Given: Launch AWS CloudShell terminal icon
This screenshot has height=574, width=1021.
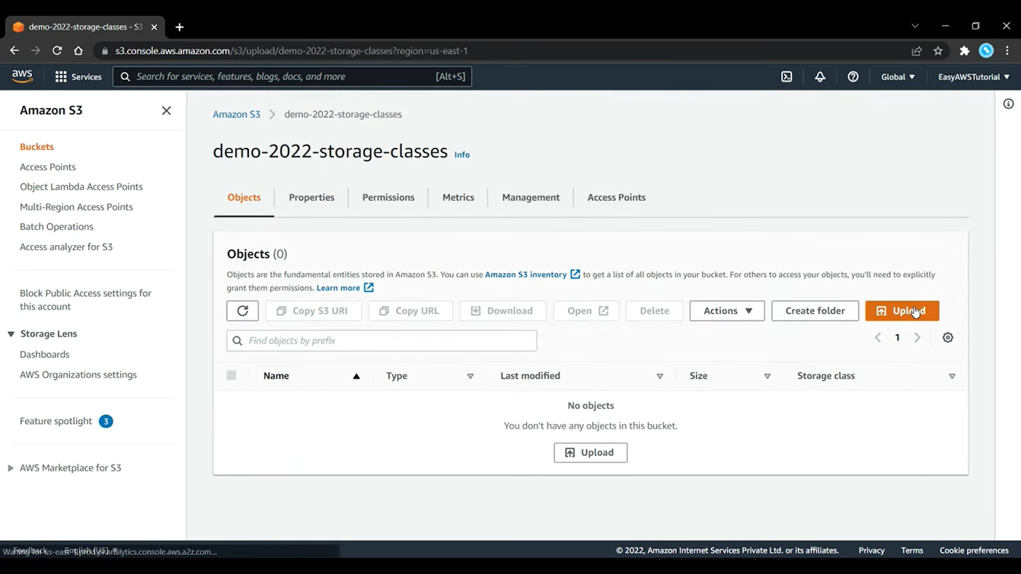Looking at the screenshot, I should (787, 77).
